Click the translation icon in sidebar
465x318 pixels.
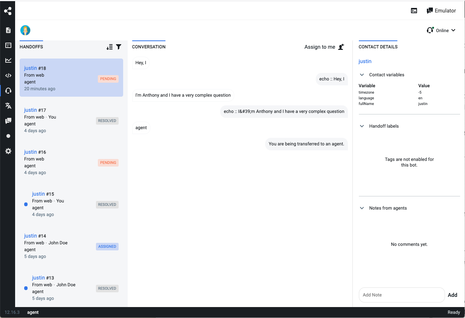coord(8,106)
